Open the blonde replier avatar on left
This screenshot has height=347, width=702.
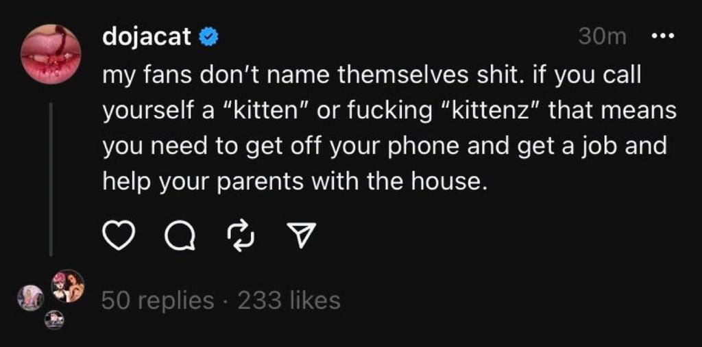(31, 298)
